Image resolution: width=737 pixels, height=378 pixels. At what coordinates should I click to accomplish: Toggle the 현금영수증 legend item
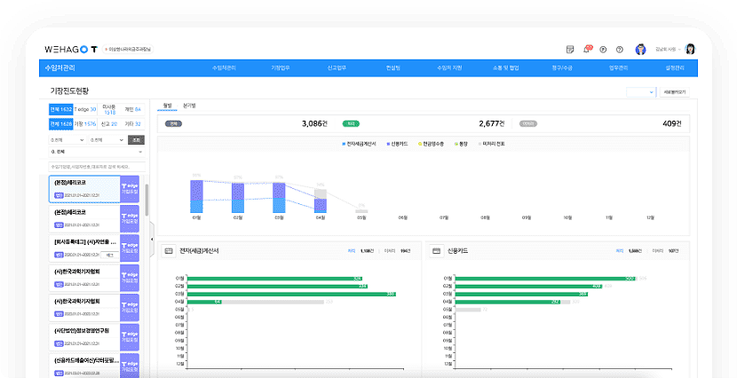[x=431, y=144]
